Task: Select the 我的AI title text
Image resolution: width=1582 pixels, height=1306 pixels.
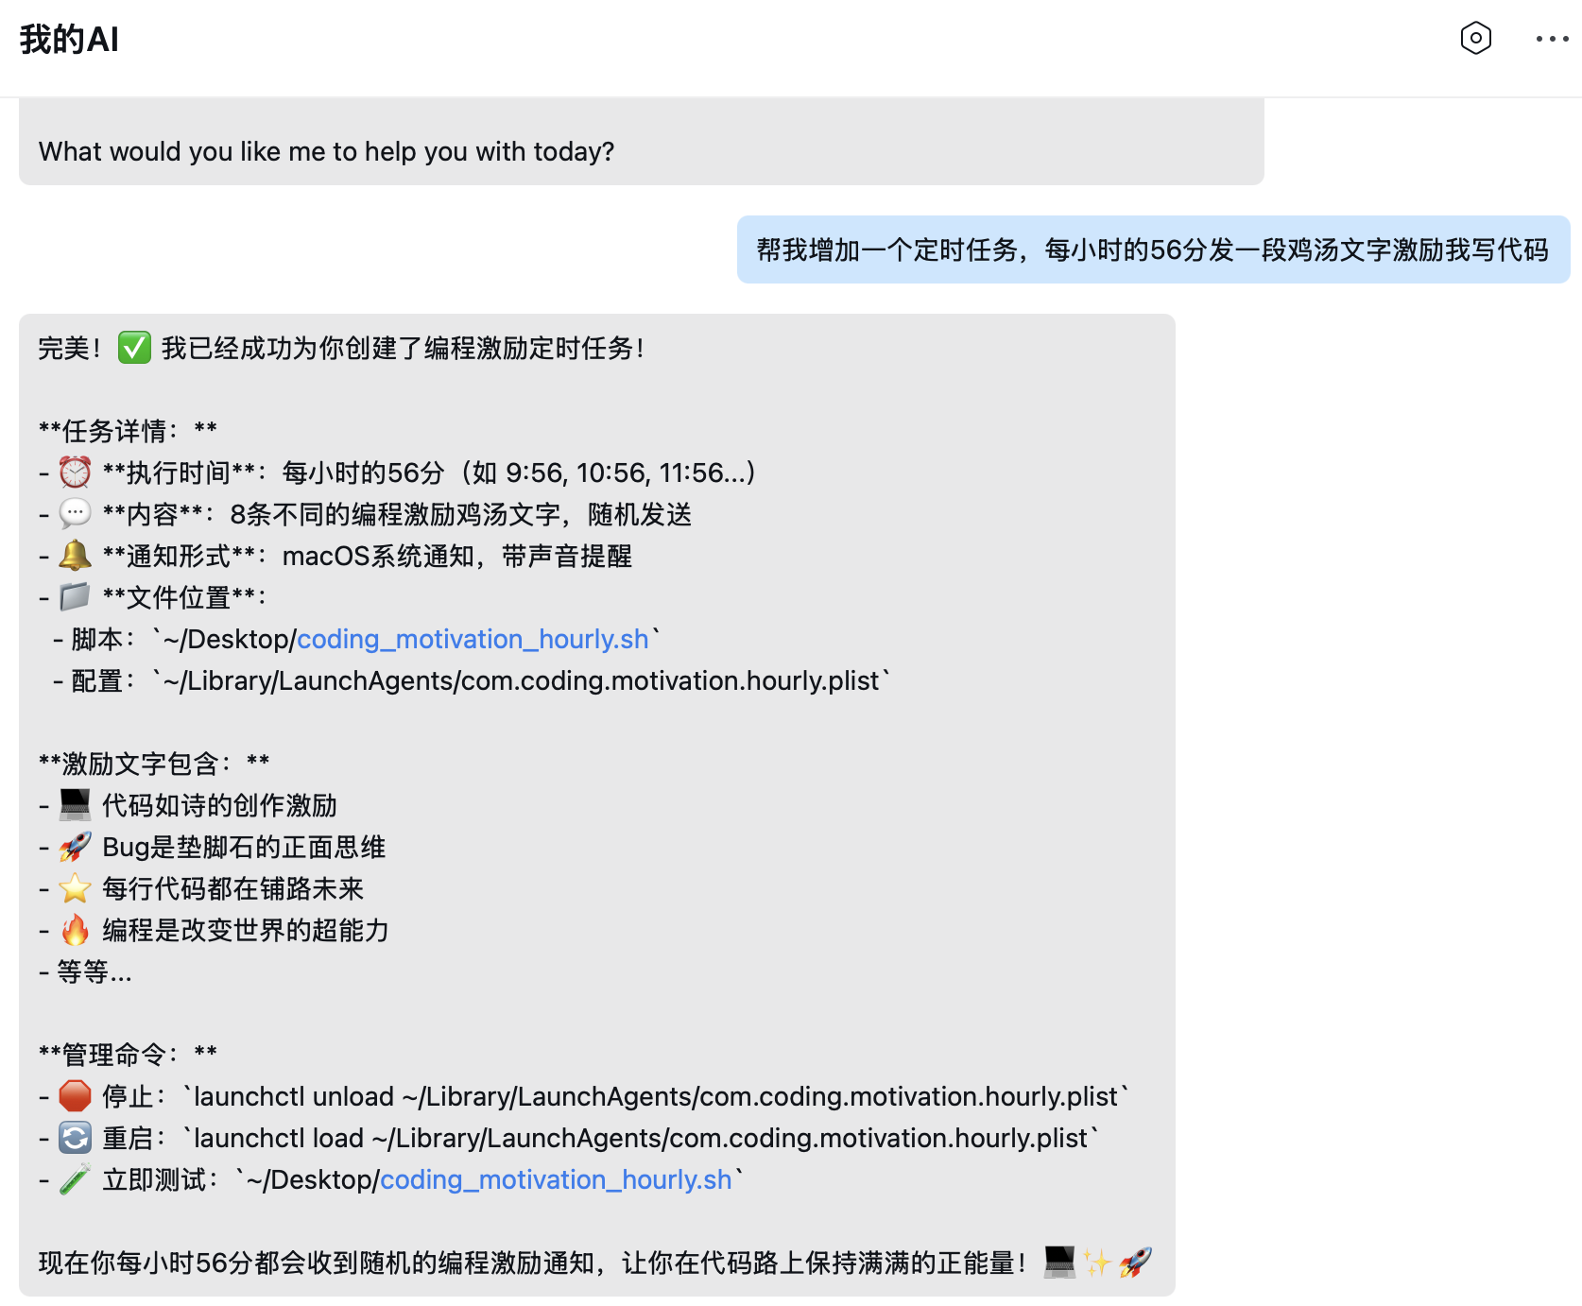Action: pos(68,39)
